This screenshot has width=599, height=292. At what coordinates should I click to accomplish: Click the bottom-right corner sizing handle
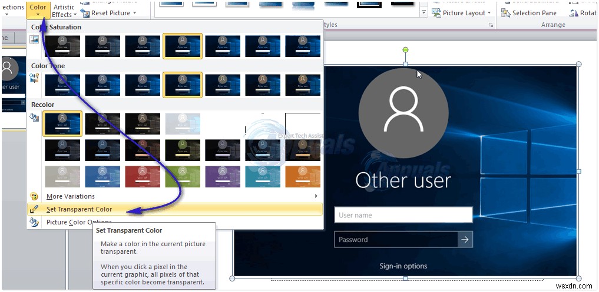click(578, 278)
